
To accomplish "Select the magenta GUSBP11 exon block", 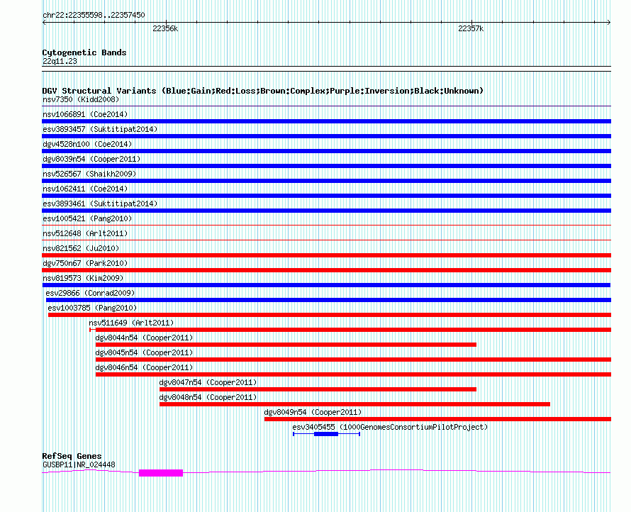I will click(x=161, y=473).
